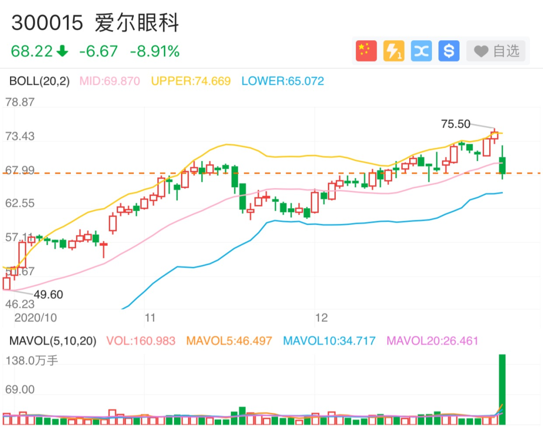This screenshot has height=433, width=543.
Task: Click the blue shuffle arrows icon
Action: click(x=421, y=51)
